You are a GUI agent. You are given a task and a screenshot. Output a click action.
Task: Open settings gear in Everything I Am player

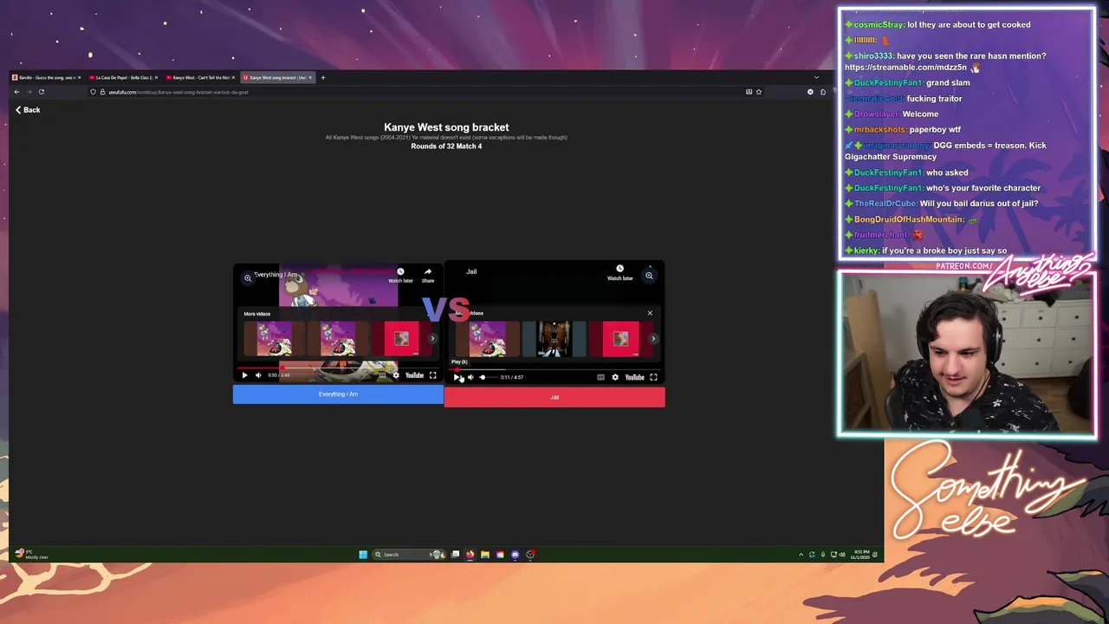coord(396,375)
